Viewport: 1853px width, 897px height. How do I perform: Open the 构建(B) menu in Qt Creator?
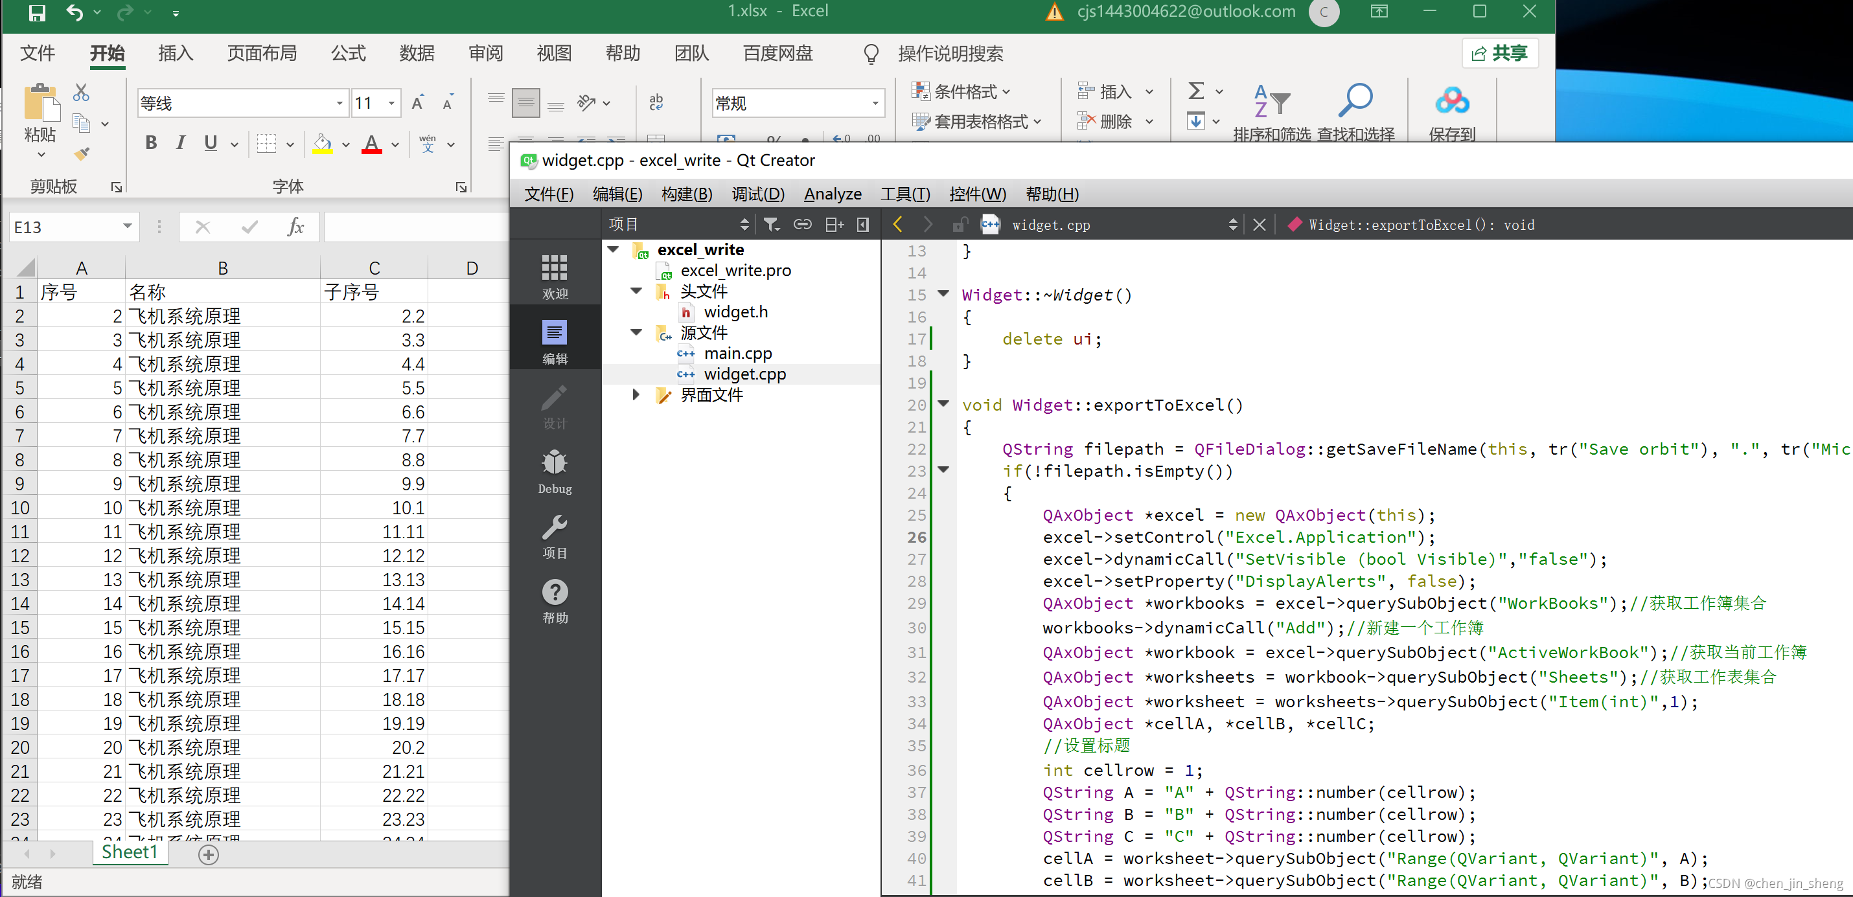[686, 194]
